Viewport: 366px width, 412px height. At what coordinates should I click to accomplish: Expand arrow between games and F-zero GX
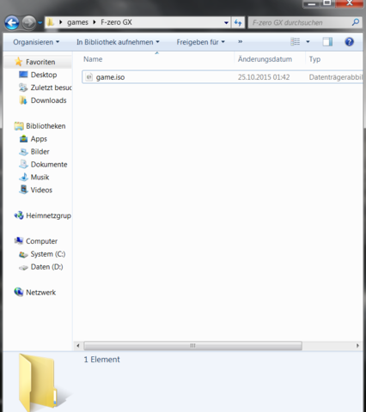95,22
